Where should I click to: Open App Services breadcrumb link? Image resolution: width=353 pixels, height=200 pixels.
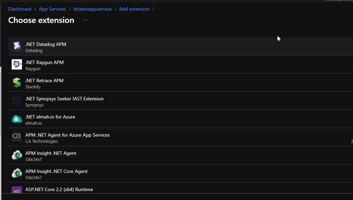[x=52, y=9]
